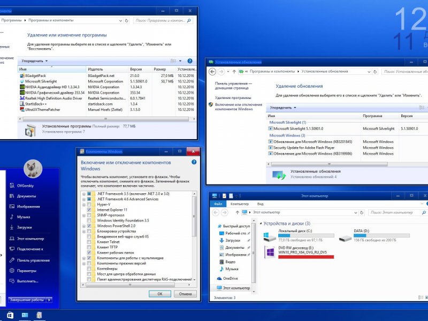
Task: Open Панель управления from Start menu
Action: pyautogui.click(x=30, y=261)
